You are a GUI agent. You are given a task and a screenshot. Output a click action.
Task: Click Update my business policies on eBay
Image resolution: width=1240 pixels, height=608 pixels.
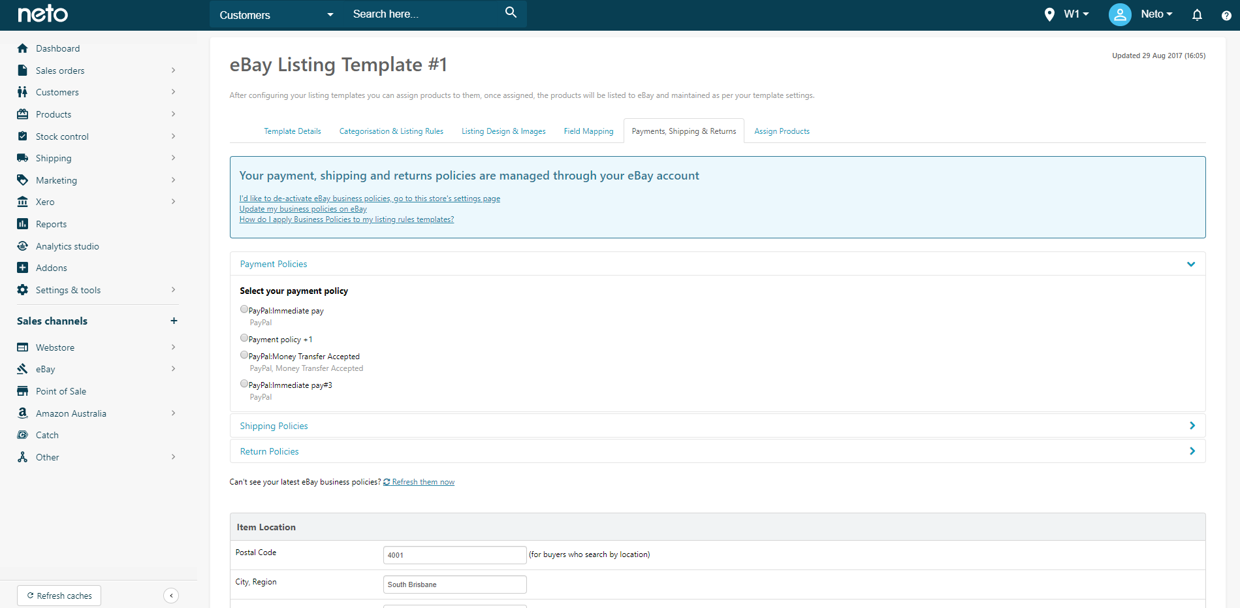303,209
